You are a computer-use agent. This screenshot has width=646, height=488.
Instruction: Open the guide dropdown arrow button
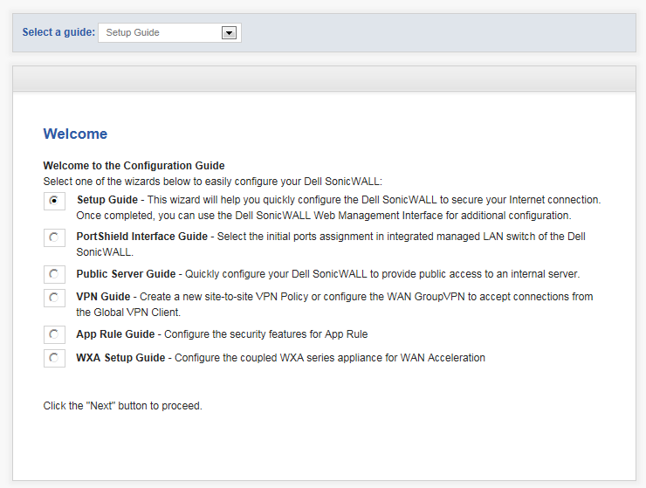coord(229,32)
